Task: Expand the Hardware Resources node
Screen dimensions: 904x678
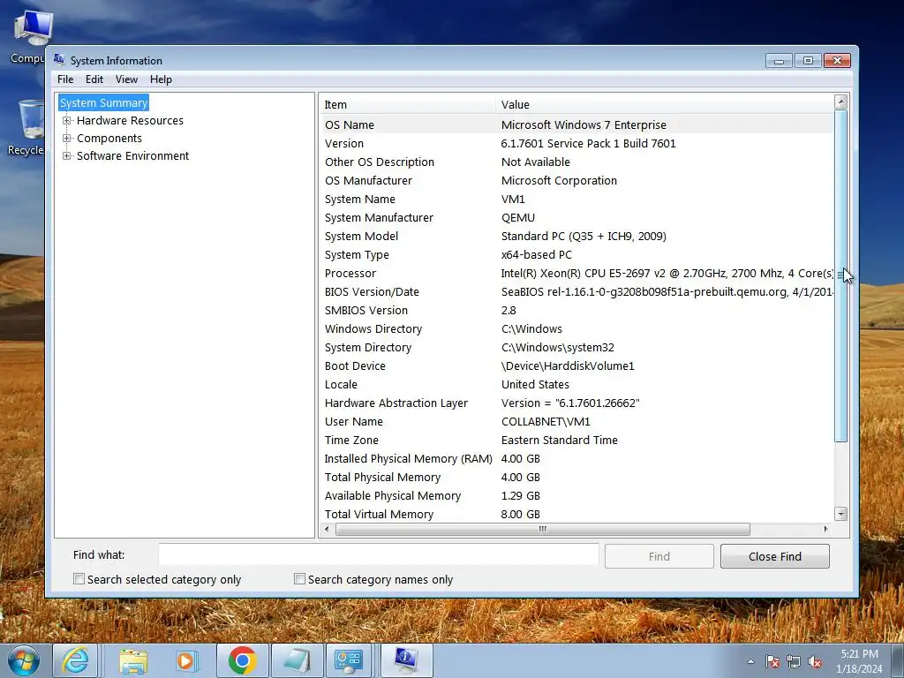Action: (67, 120)
